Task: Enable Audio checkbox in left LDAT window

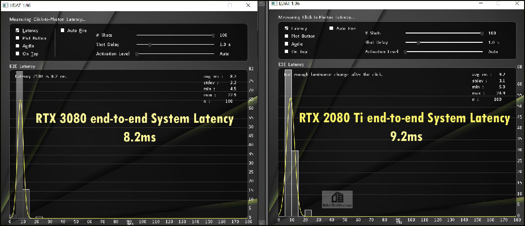Action: [x=17, y=46]
